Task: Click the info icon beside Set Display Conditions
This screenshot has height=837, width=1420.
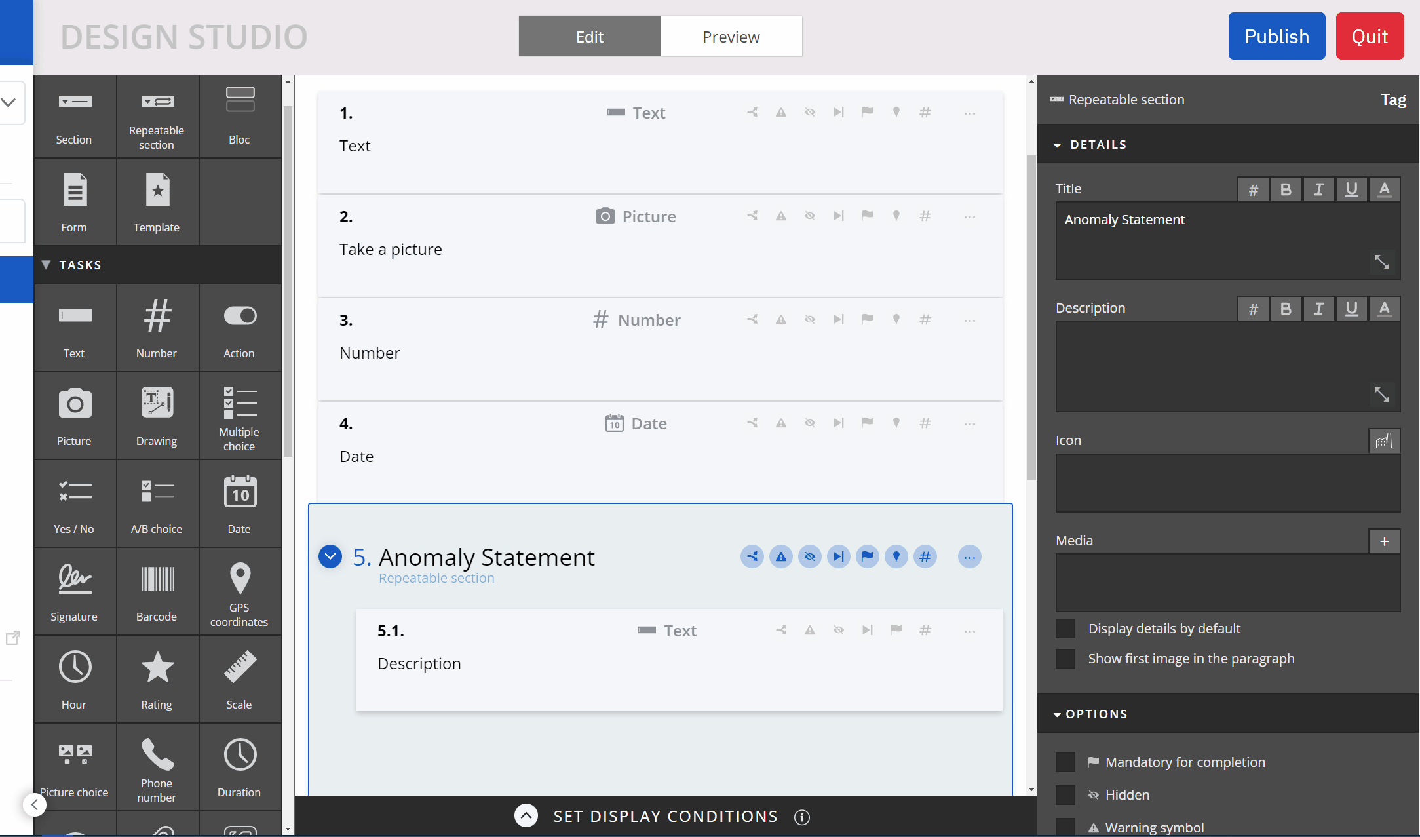Action: (x=802, y=817)
